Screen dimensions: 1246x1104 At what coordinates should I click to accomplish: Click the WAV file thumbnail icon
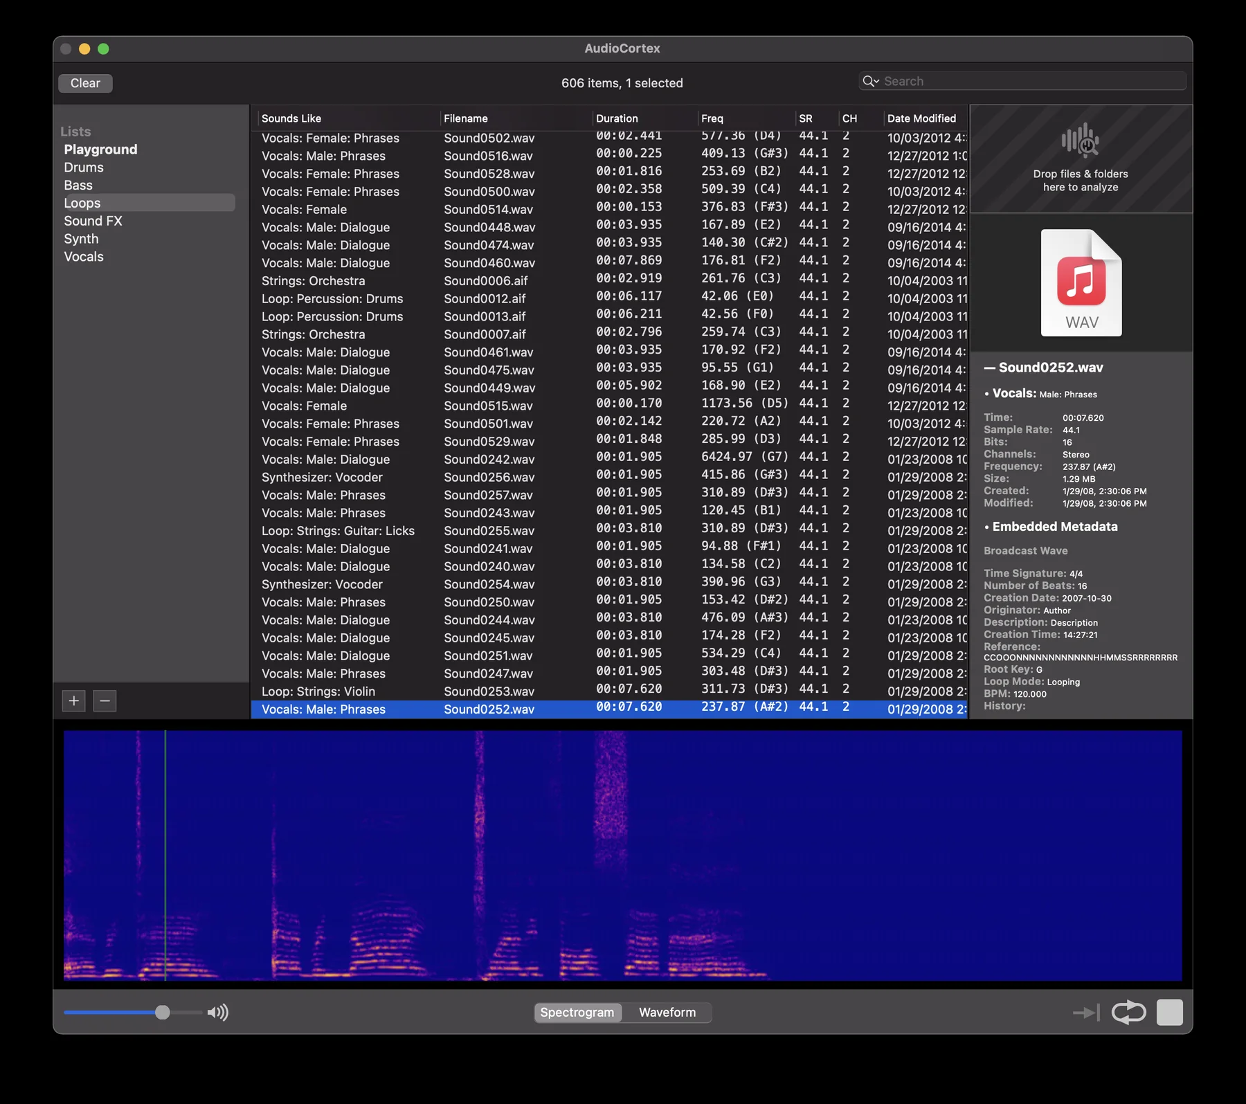coord(1081,282)
